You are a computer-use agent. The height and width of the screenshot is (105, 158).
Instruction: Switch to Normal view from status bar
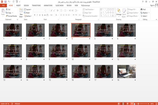point(119,104)
